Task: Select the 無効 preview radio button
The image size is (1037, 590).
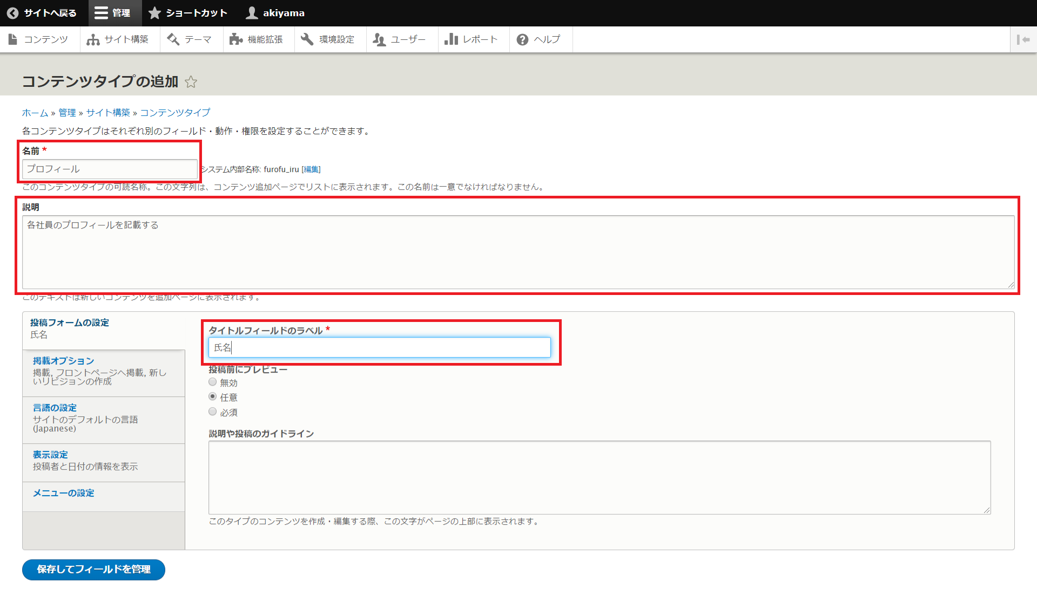Action: point(213,382)
